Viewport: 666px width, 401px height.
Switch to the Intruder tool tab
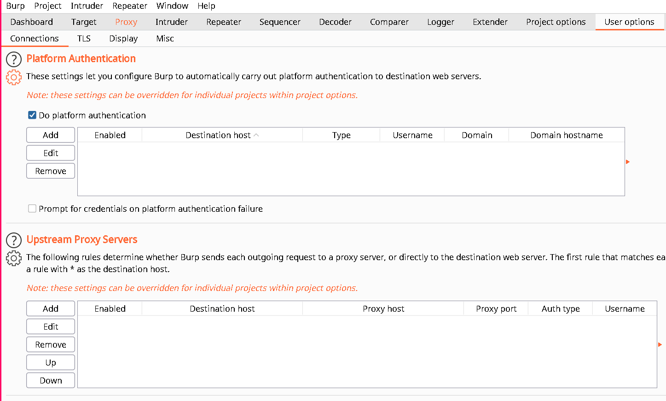172,22
